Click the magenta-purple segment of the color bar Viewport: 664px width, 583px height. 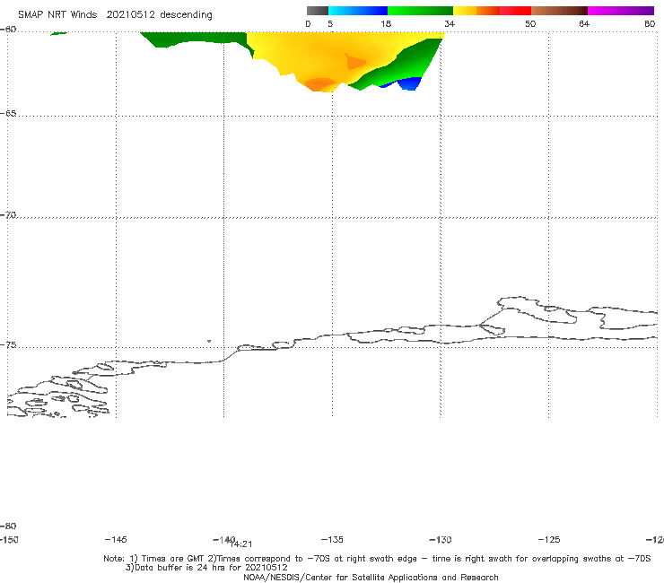[x=621, y=11]
